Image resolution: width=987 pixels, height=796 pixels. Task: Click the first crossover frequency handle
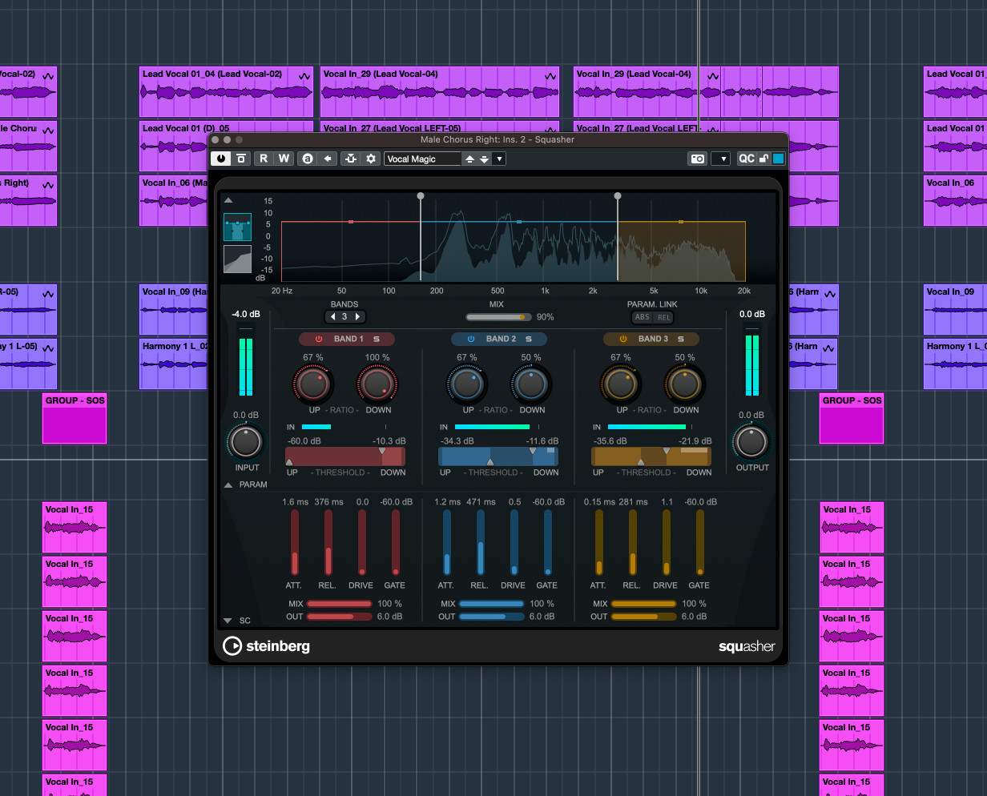click(x=421, y=195)
